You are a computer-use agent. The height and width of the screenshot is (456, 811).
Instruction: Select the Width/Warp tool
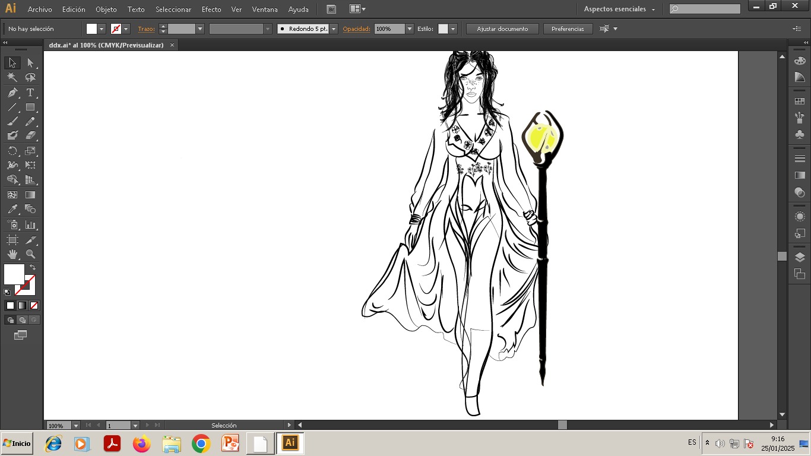coord(12,166)
